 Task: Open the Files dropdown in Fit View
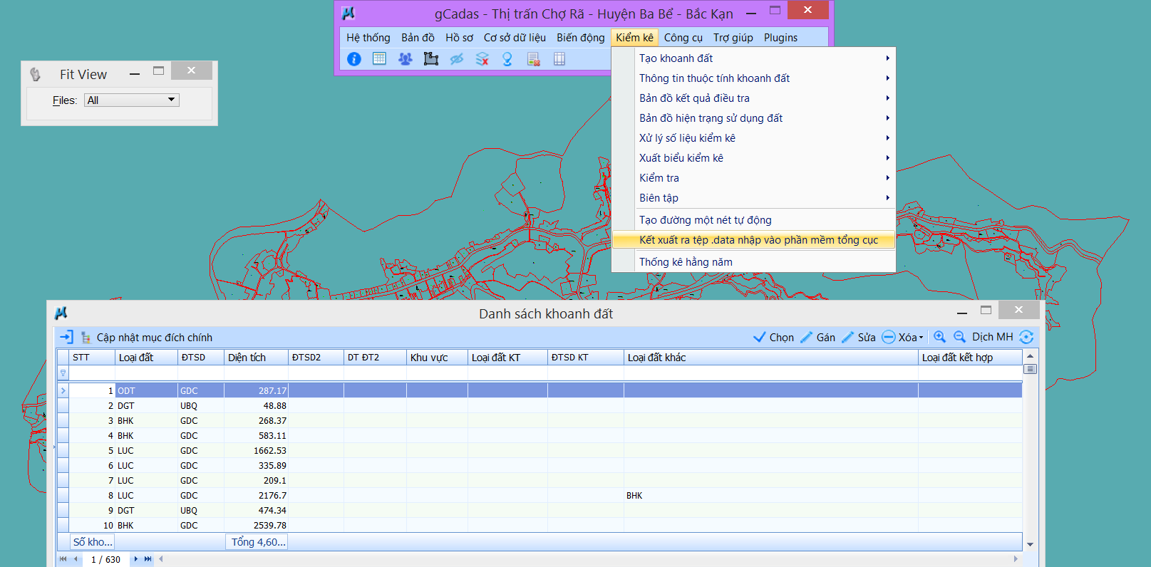(132, 100)
